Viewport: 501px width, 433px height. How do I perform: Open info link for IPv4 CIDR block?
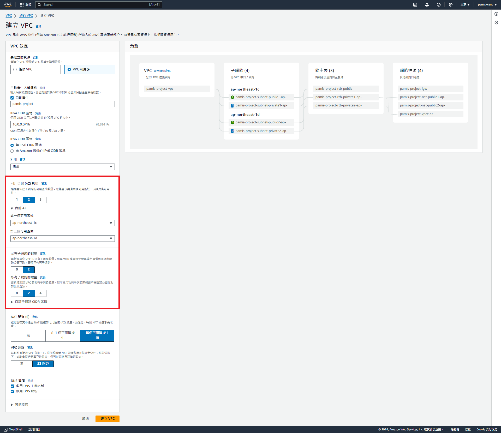pos(38,113)
